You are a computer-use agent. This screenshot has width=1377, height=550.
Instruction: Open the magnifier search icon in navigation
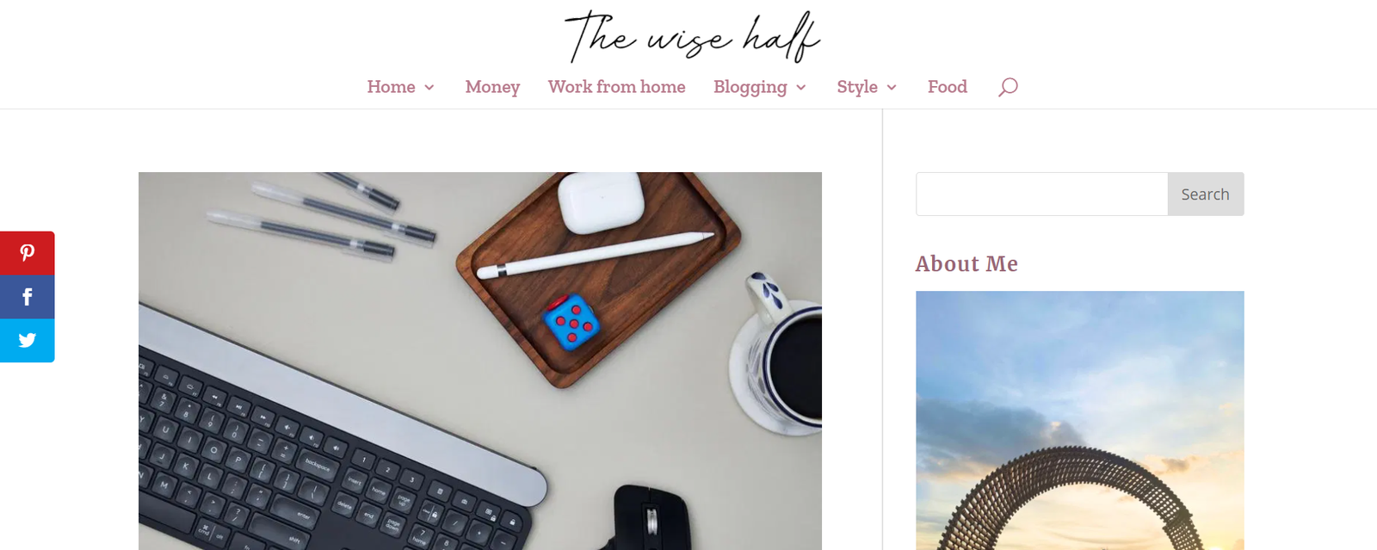tap(1008, 87)
